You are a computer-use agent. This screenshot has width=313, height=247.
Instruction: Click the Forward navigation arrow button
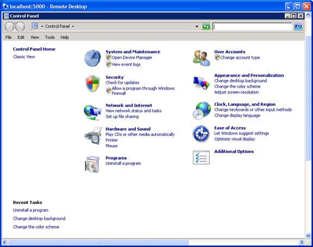click(x=20, y=27)
